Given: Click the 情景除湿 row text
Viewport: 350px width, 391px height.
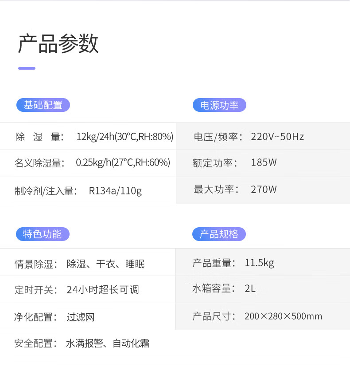Looking at the screenshot, I should pos(79,264).
